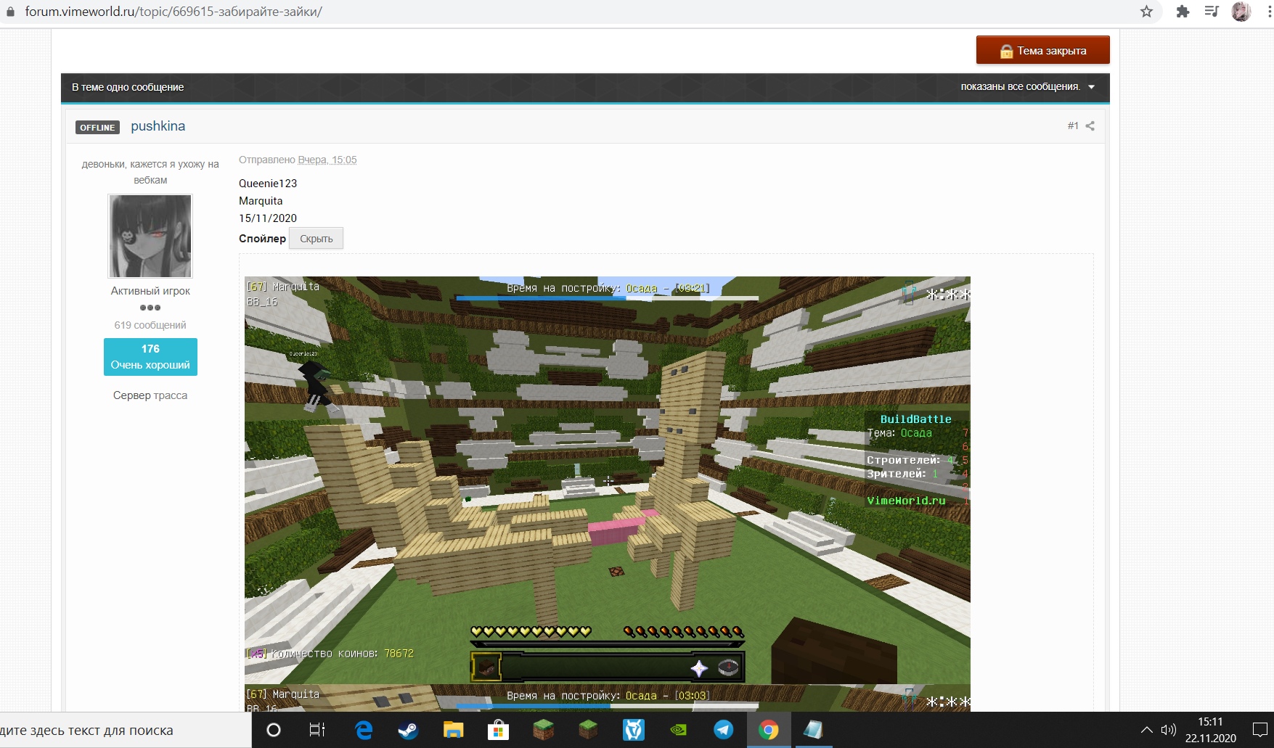Open NVIDIA app from the taskbar
The width and height of the screenshot is (1274, 748).
tap(678, 730)
